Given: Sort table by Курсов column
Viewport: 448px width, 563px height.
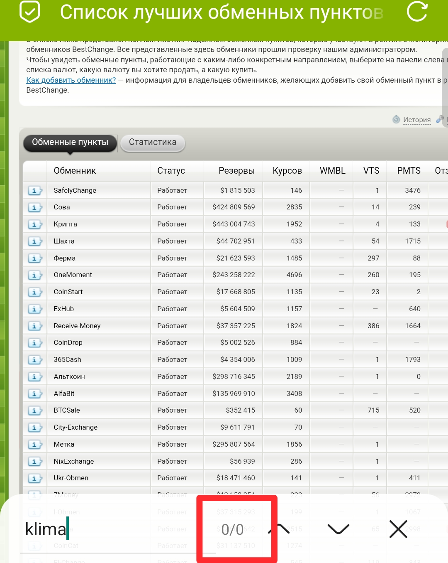Looking at the screenshot, I should (x=287, y=171).
